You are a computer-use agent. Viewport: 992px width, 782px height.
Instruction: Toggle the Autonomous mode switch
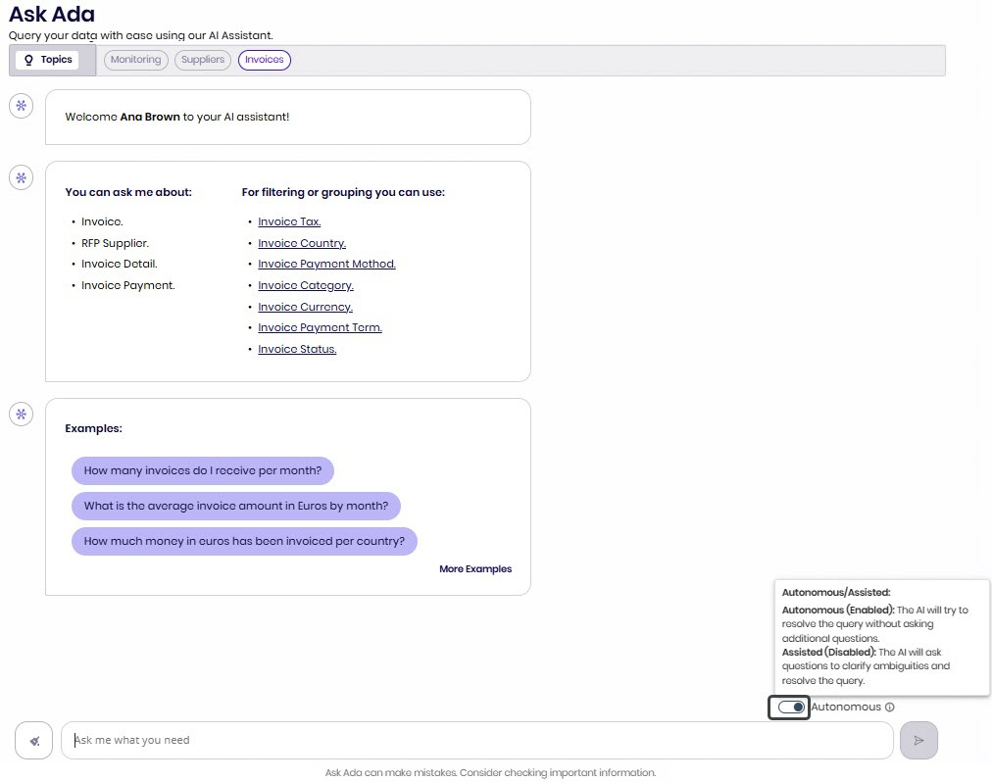[x=790, y=708]
